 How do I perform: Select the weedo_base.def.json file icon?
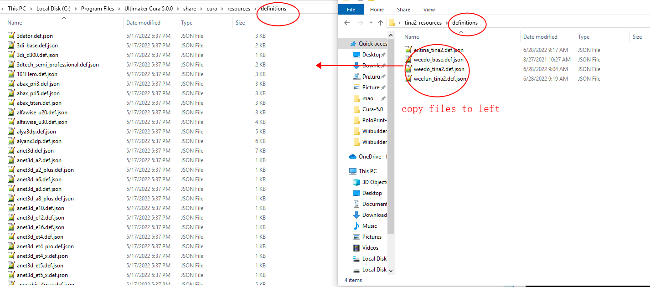click(408, 60)
